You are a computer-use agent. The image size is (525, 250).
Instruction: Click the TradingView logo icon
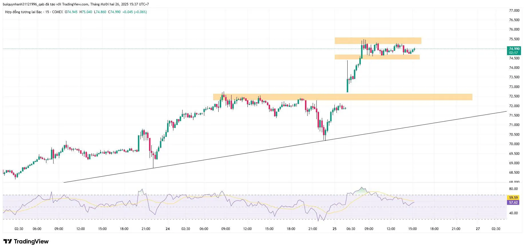click(x=7, y=241)
